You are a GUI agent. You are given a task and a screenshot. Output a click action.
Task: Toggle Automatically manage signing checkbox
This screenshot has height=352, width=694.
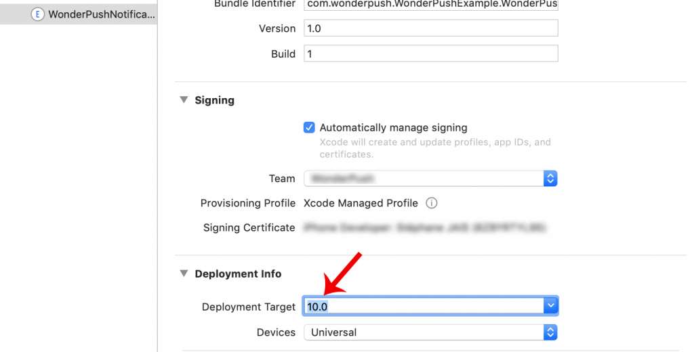pos(309,127)
